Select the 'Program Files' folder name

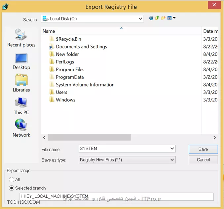tap(70, 69)
